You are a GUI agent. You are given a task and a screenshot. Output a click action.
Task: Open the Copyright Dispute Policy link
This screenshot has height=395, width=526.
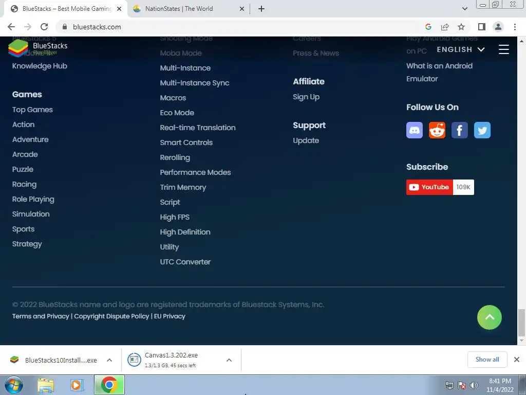point(111,316)
